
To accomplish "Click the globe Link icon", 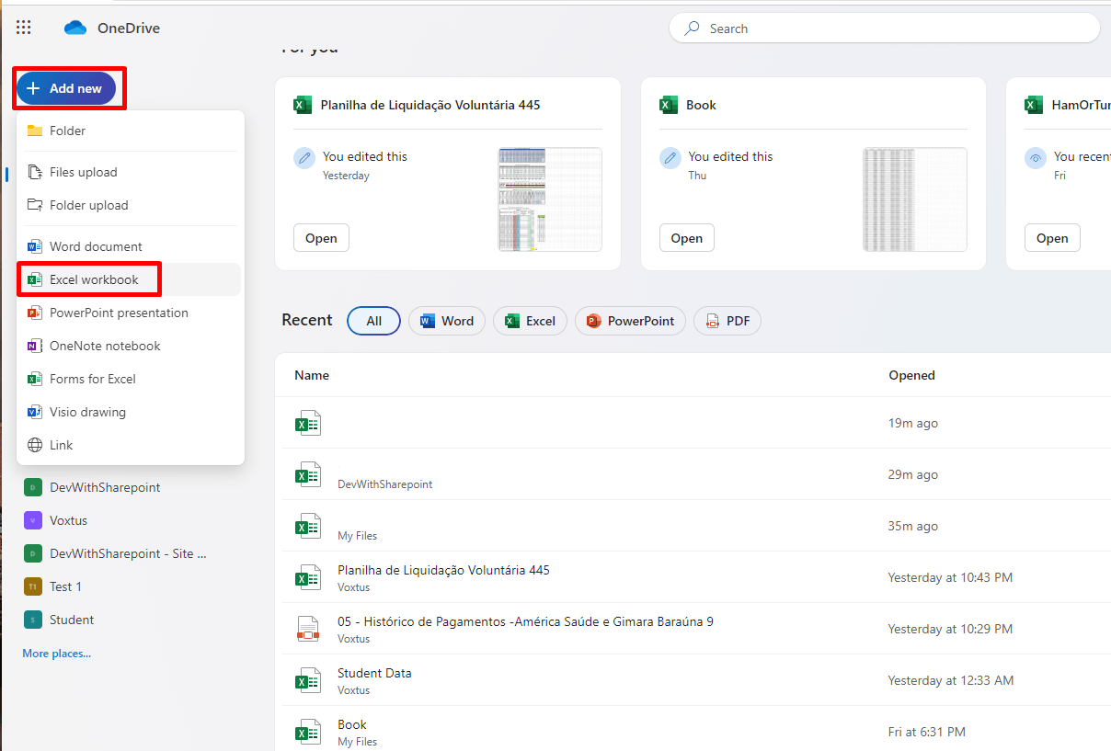I will (x=35, y=445).
